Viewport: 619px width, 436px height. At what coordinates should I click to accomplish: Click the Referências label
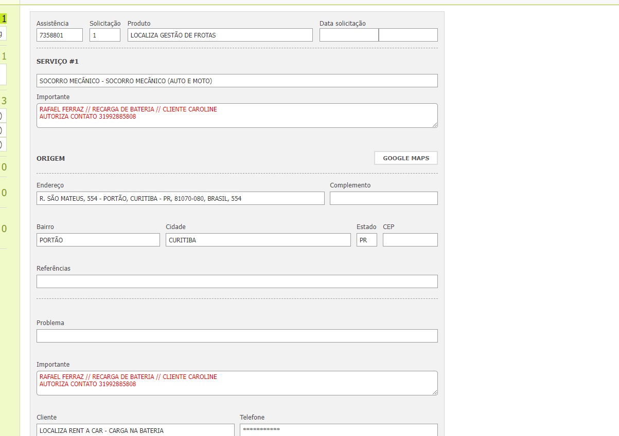pyautogui.click(x=54, y=268)
